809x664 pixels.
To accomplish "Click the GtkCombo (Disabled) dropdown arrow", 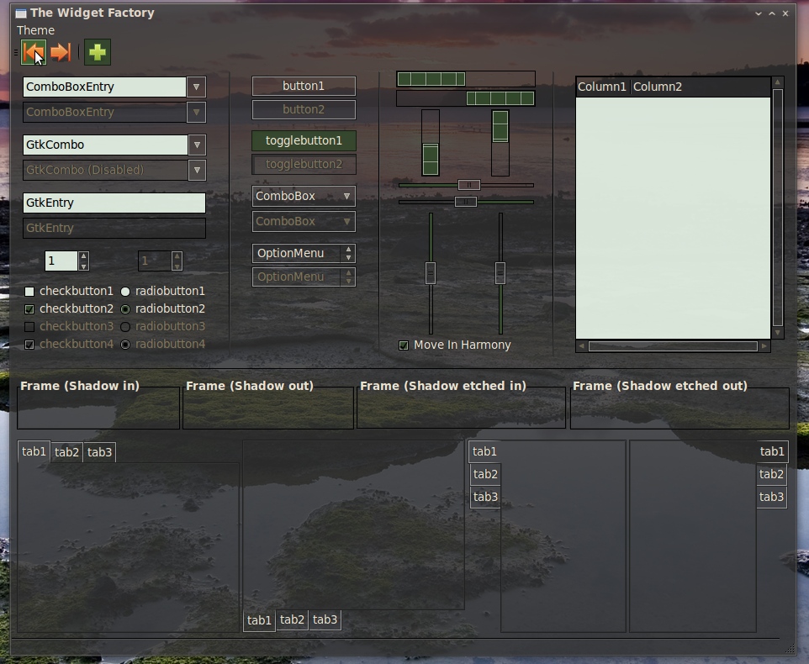I will click(x=197, y=170).
